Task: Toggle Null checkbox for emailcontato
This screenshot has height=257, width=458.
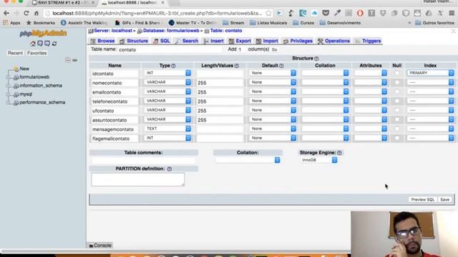Action: (x=397, y=92)
